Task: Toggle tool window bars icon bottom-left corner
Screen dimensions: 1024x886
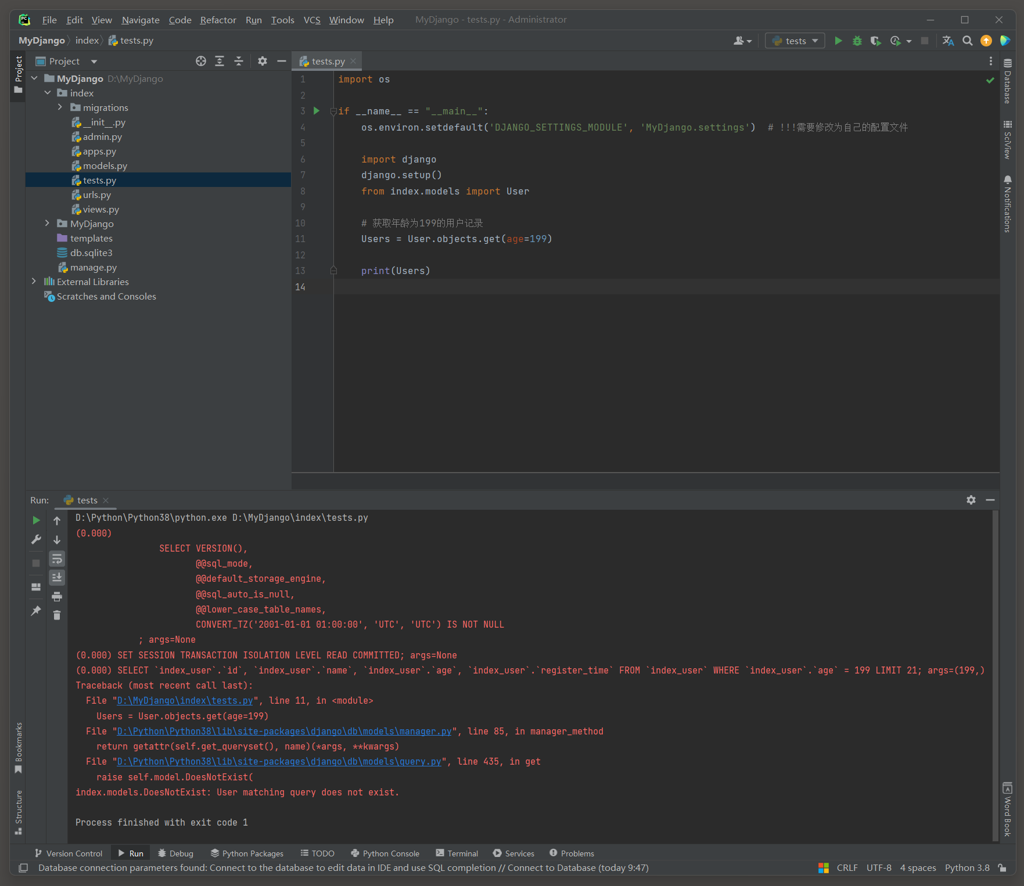Action: click(x=23, y=868)
